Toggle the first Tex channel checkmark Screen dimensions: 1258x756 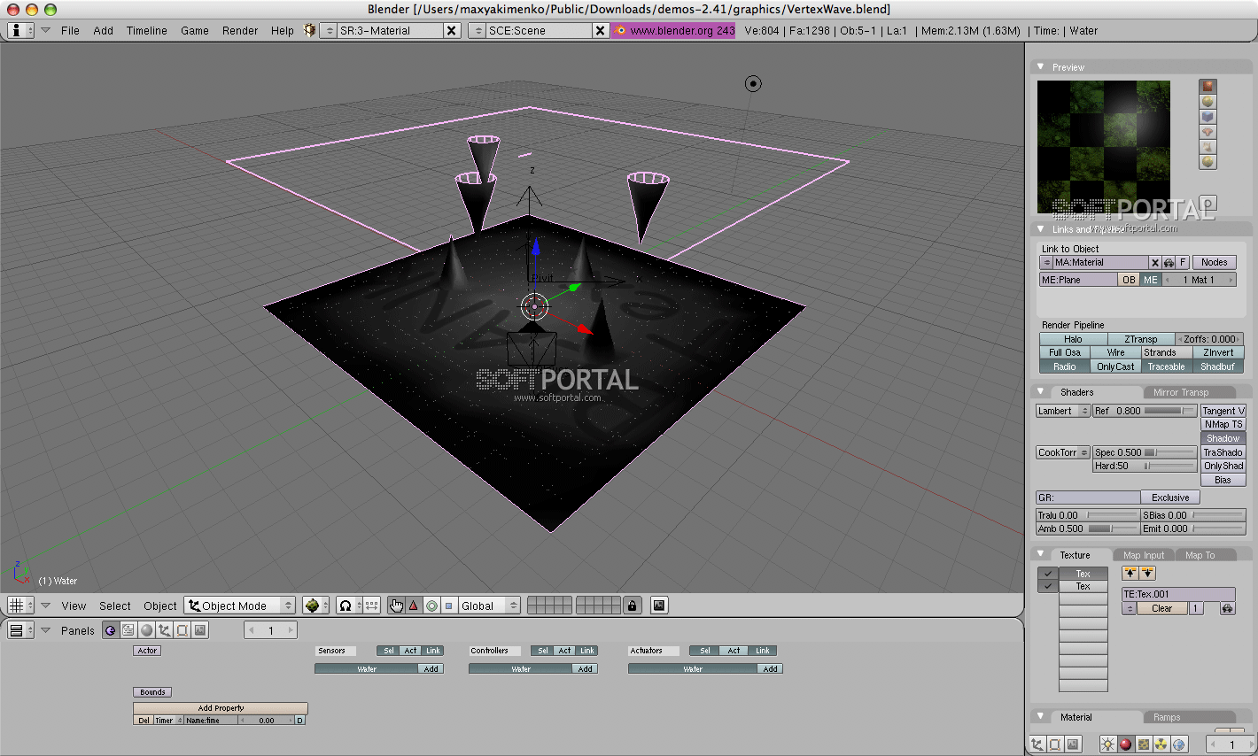[x=1048, y=574]
